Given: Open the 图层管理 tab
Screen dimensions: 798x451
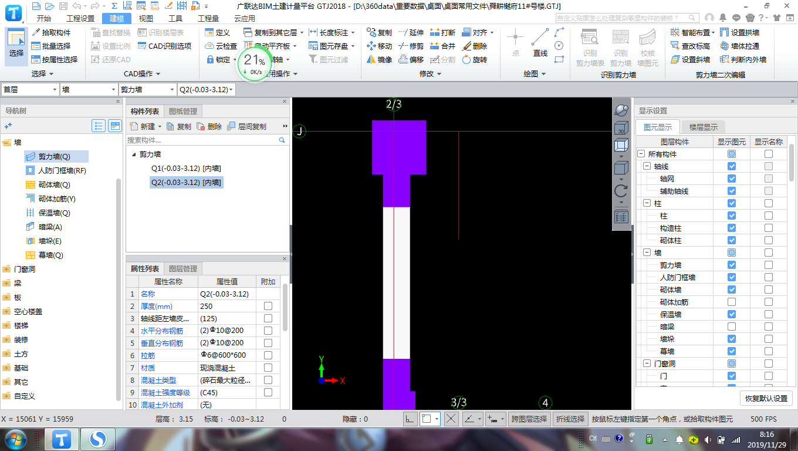Looking at the screenshot, I should point(182,268).
